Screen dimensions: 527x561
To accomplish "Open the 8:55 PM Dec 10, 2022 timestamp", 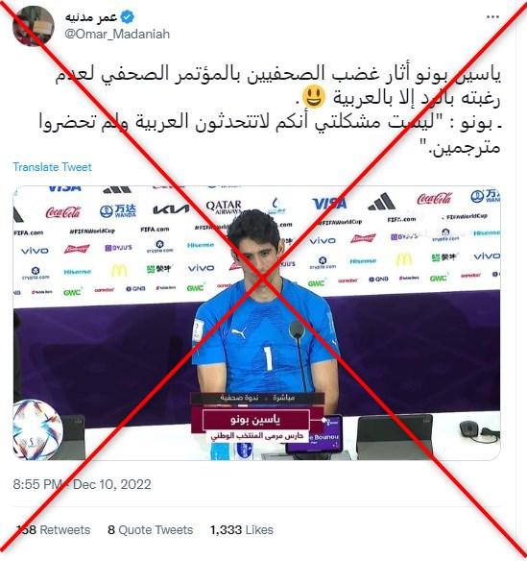I will click(82, 484).
